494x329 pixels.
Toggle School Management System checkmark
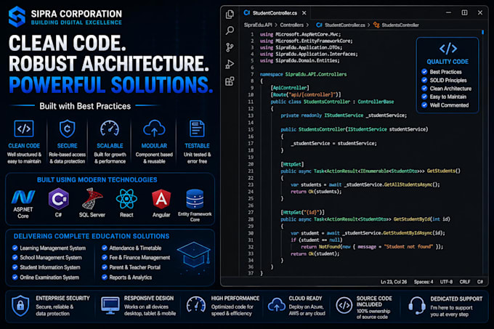[x=15, y=257]
